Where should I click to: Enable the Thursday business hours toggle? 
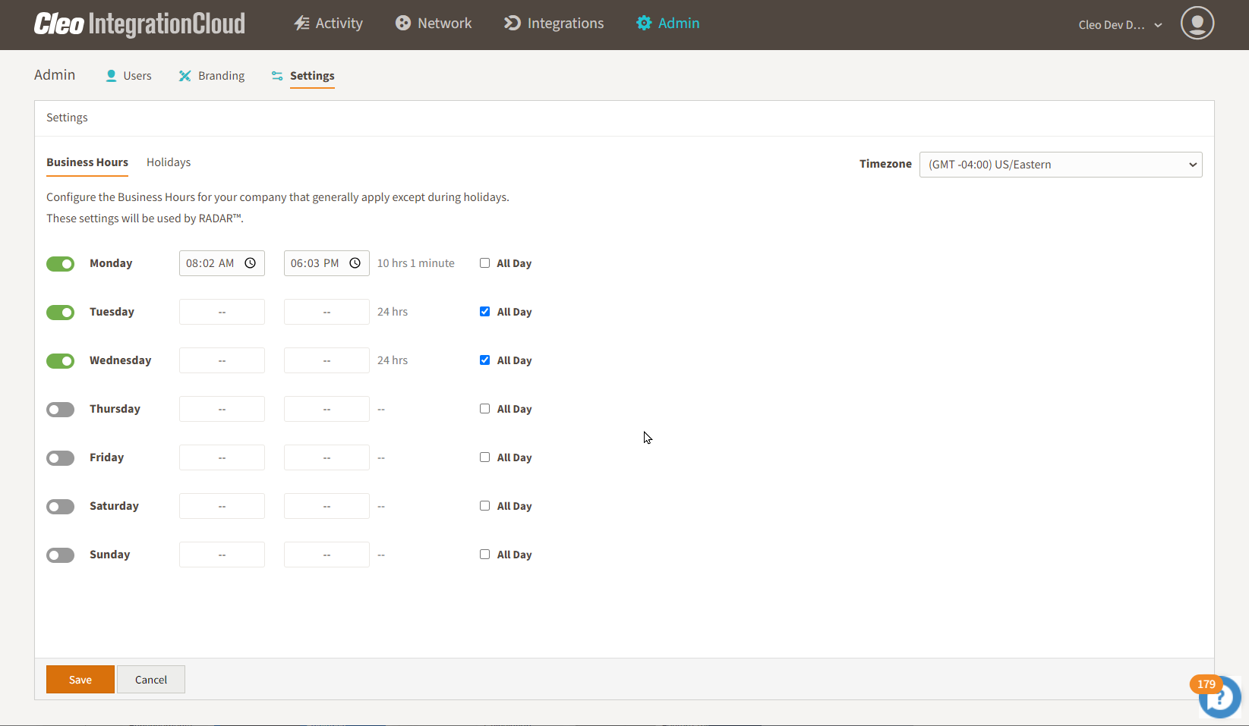[61, 410]
